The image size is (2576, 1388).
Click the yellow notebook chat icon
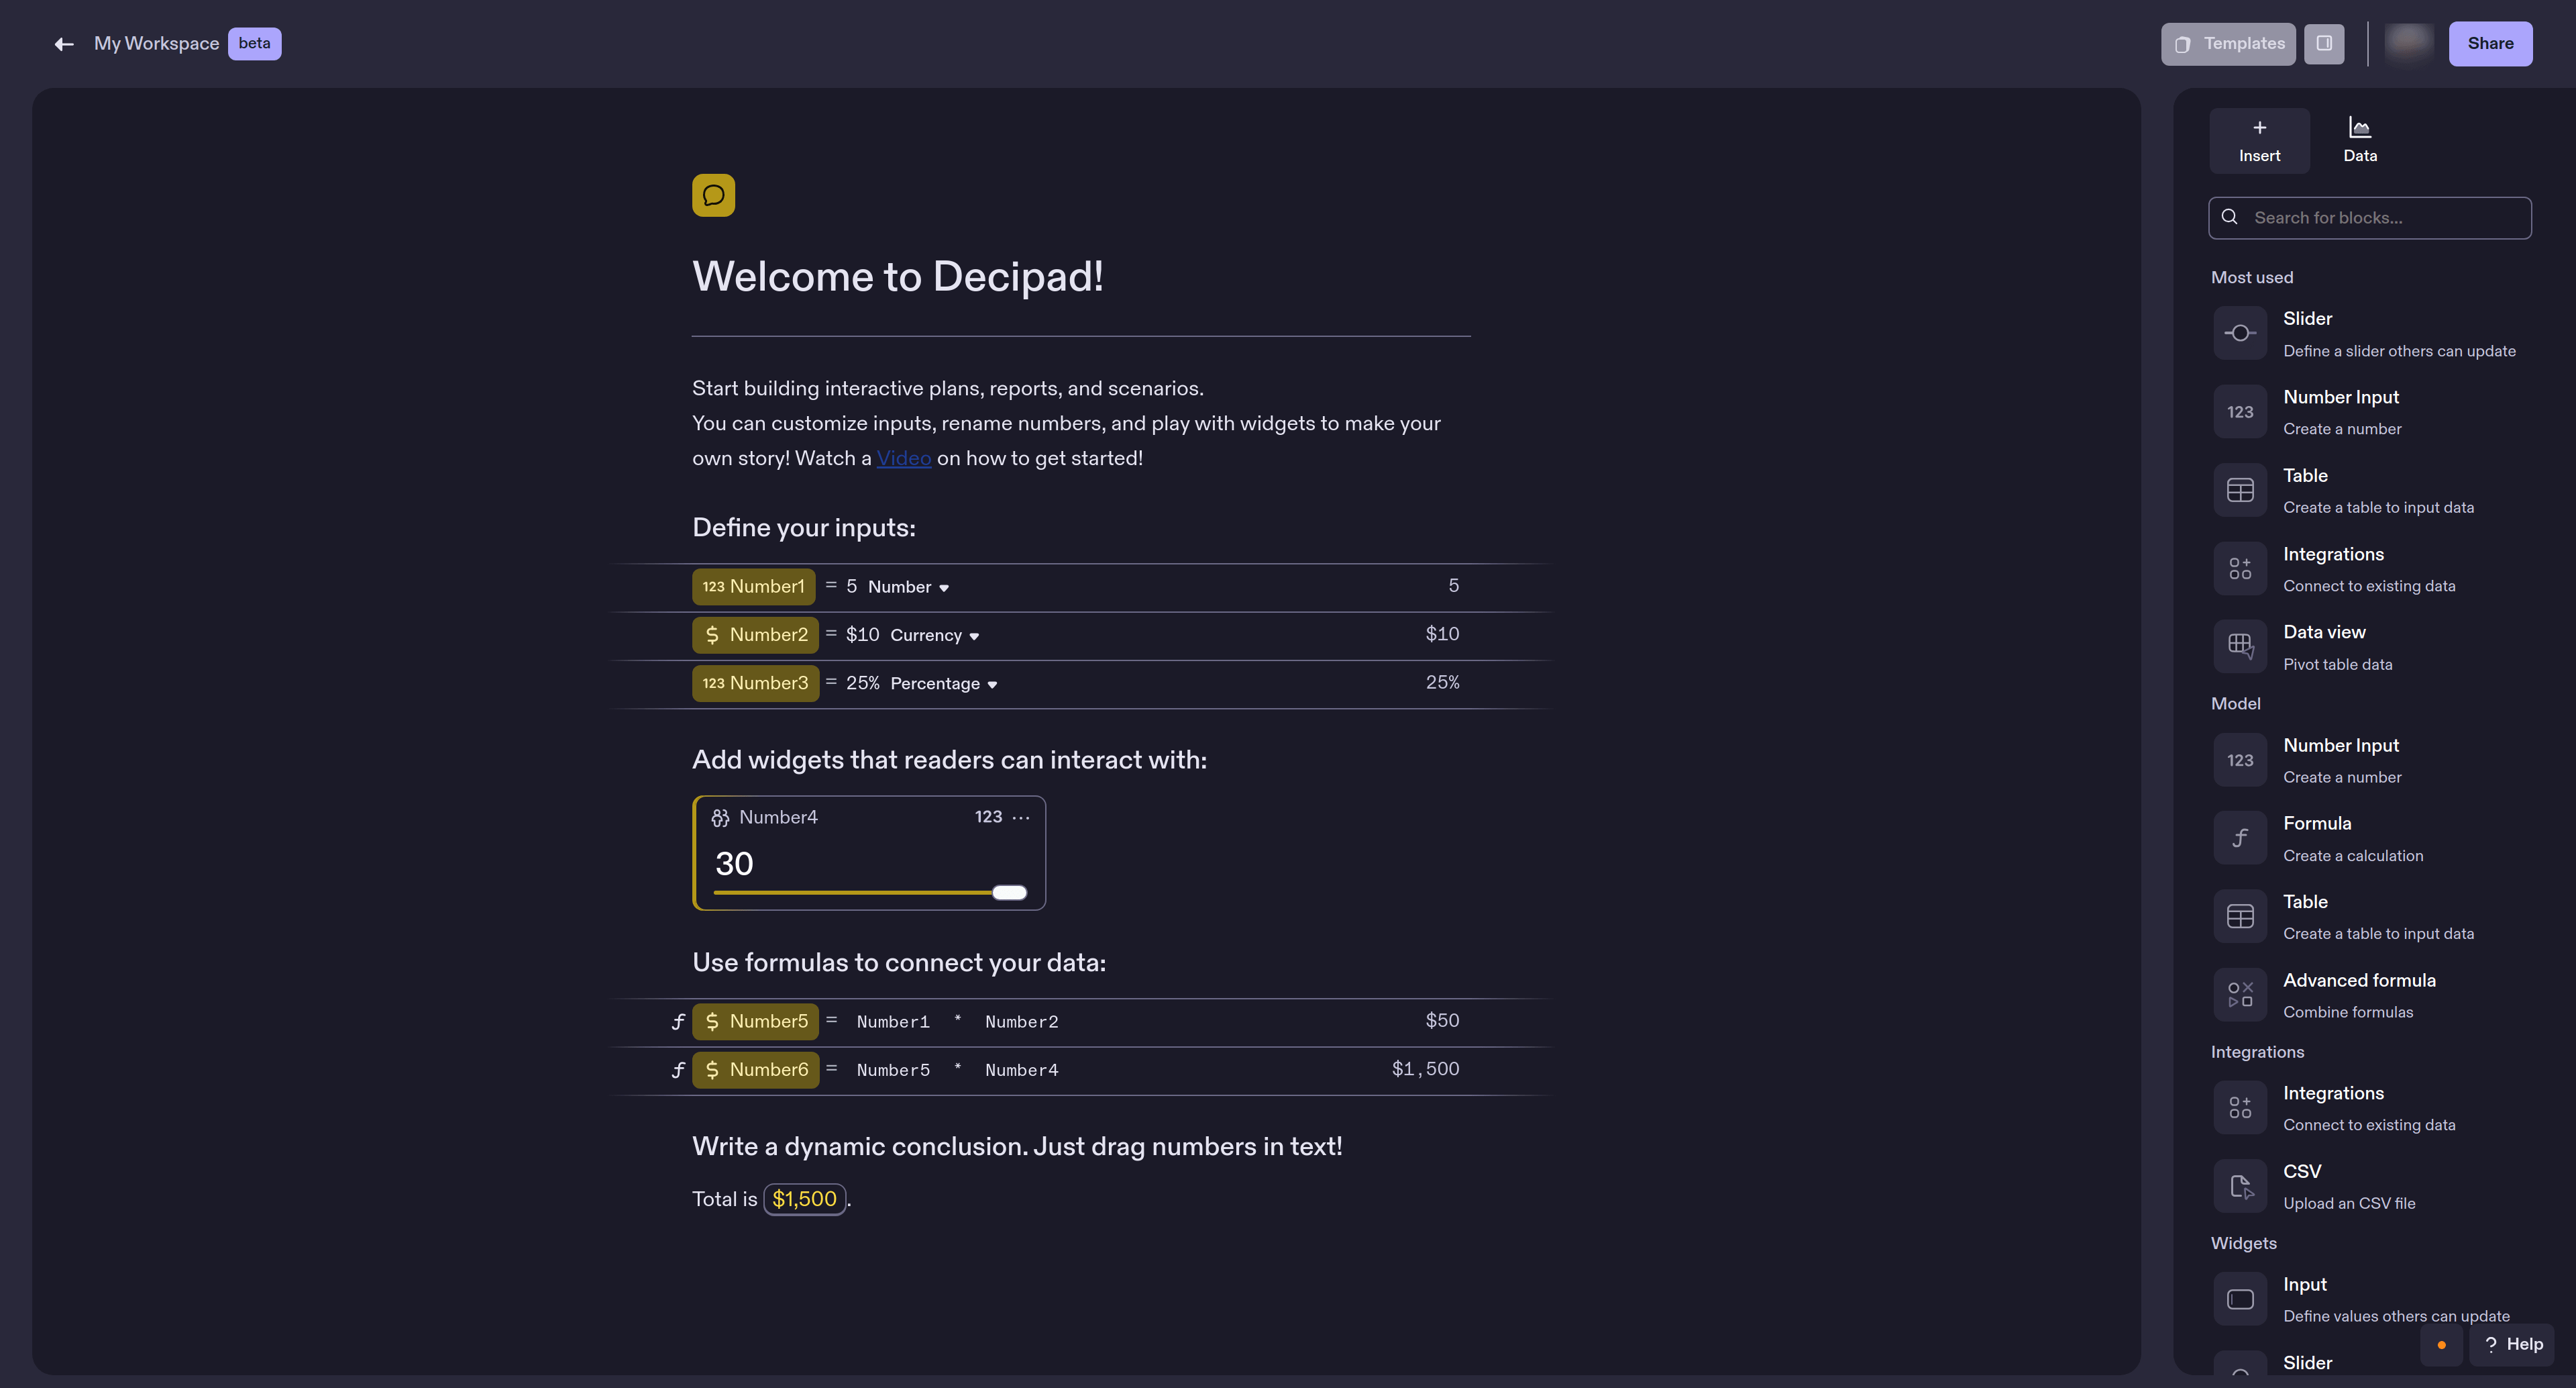pos(713,195)
